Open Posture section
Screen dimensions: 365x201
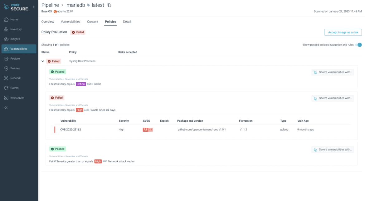(19, 59)
